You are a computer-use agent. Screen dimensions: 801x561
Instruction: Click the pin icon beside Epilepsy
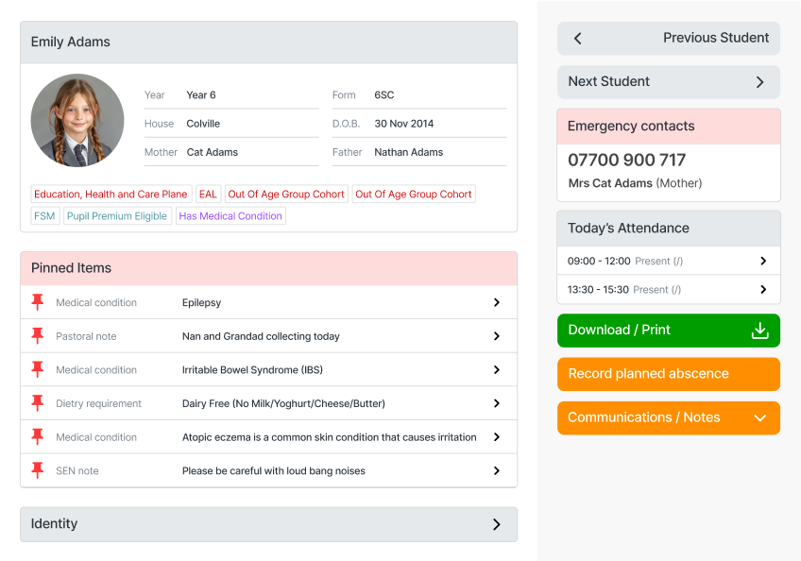click(38, 302)
